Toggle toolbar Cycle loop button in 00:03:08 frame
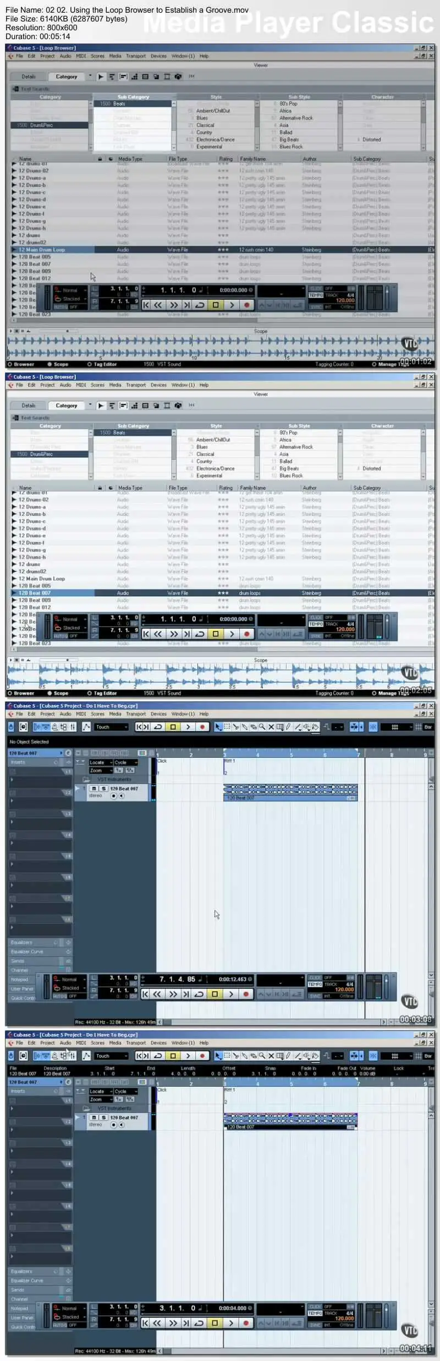The height and width of the screenshot is (1361, 440). point(158,727)
